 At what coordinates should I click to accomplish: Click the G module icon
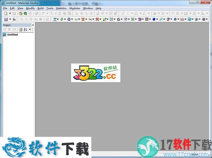coord(119,19)
